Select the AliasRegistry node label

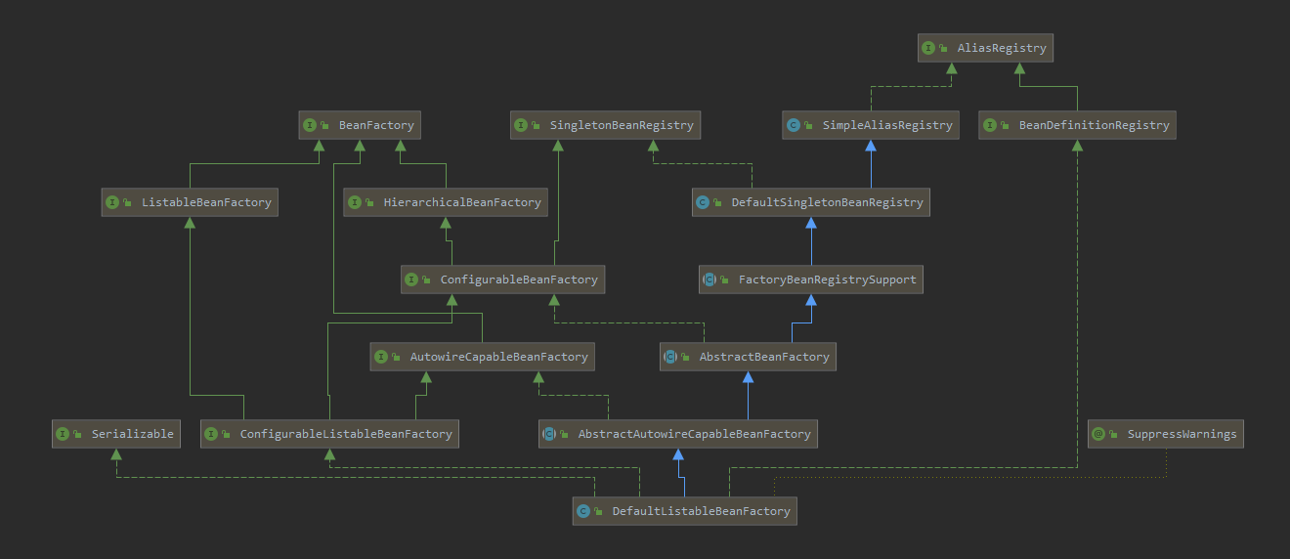pyautogui.click(x=1002, y=48)
